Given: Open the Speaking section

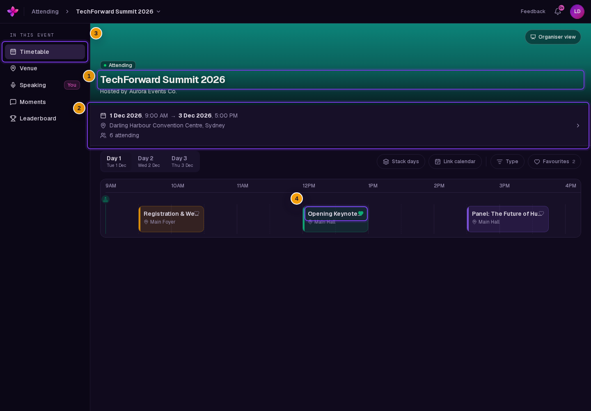Looking at the screenshot, I should 45,85.
